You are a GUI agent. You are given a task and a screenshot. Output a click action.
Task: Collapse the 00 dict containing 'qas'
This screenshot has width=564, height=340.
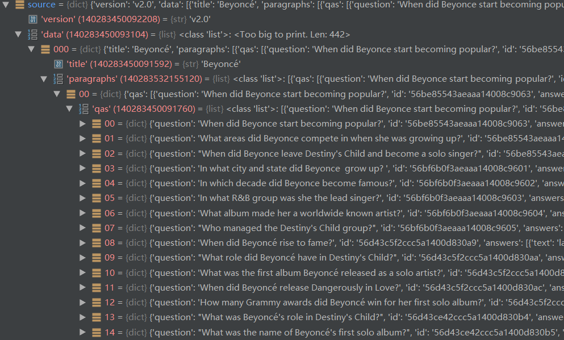[57, 94]
